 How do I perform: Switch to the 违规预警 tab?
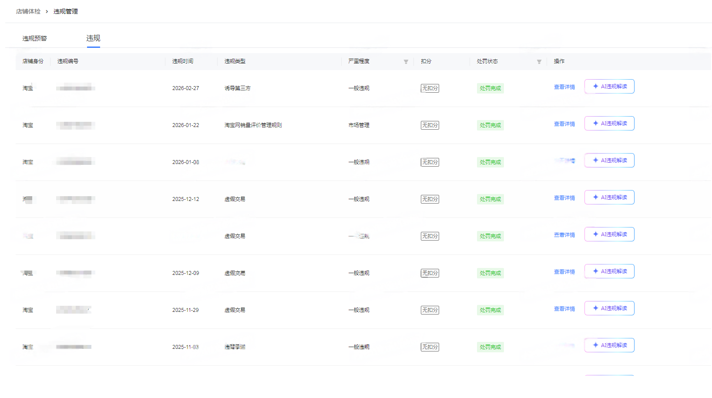pyautogui.click(x=35, y=38)
